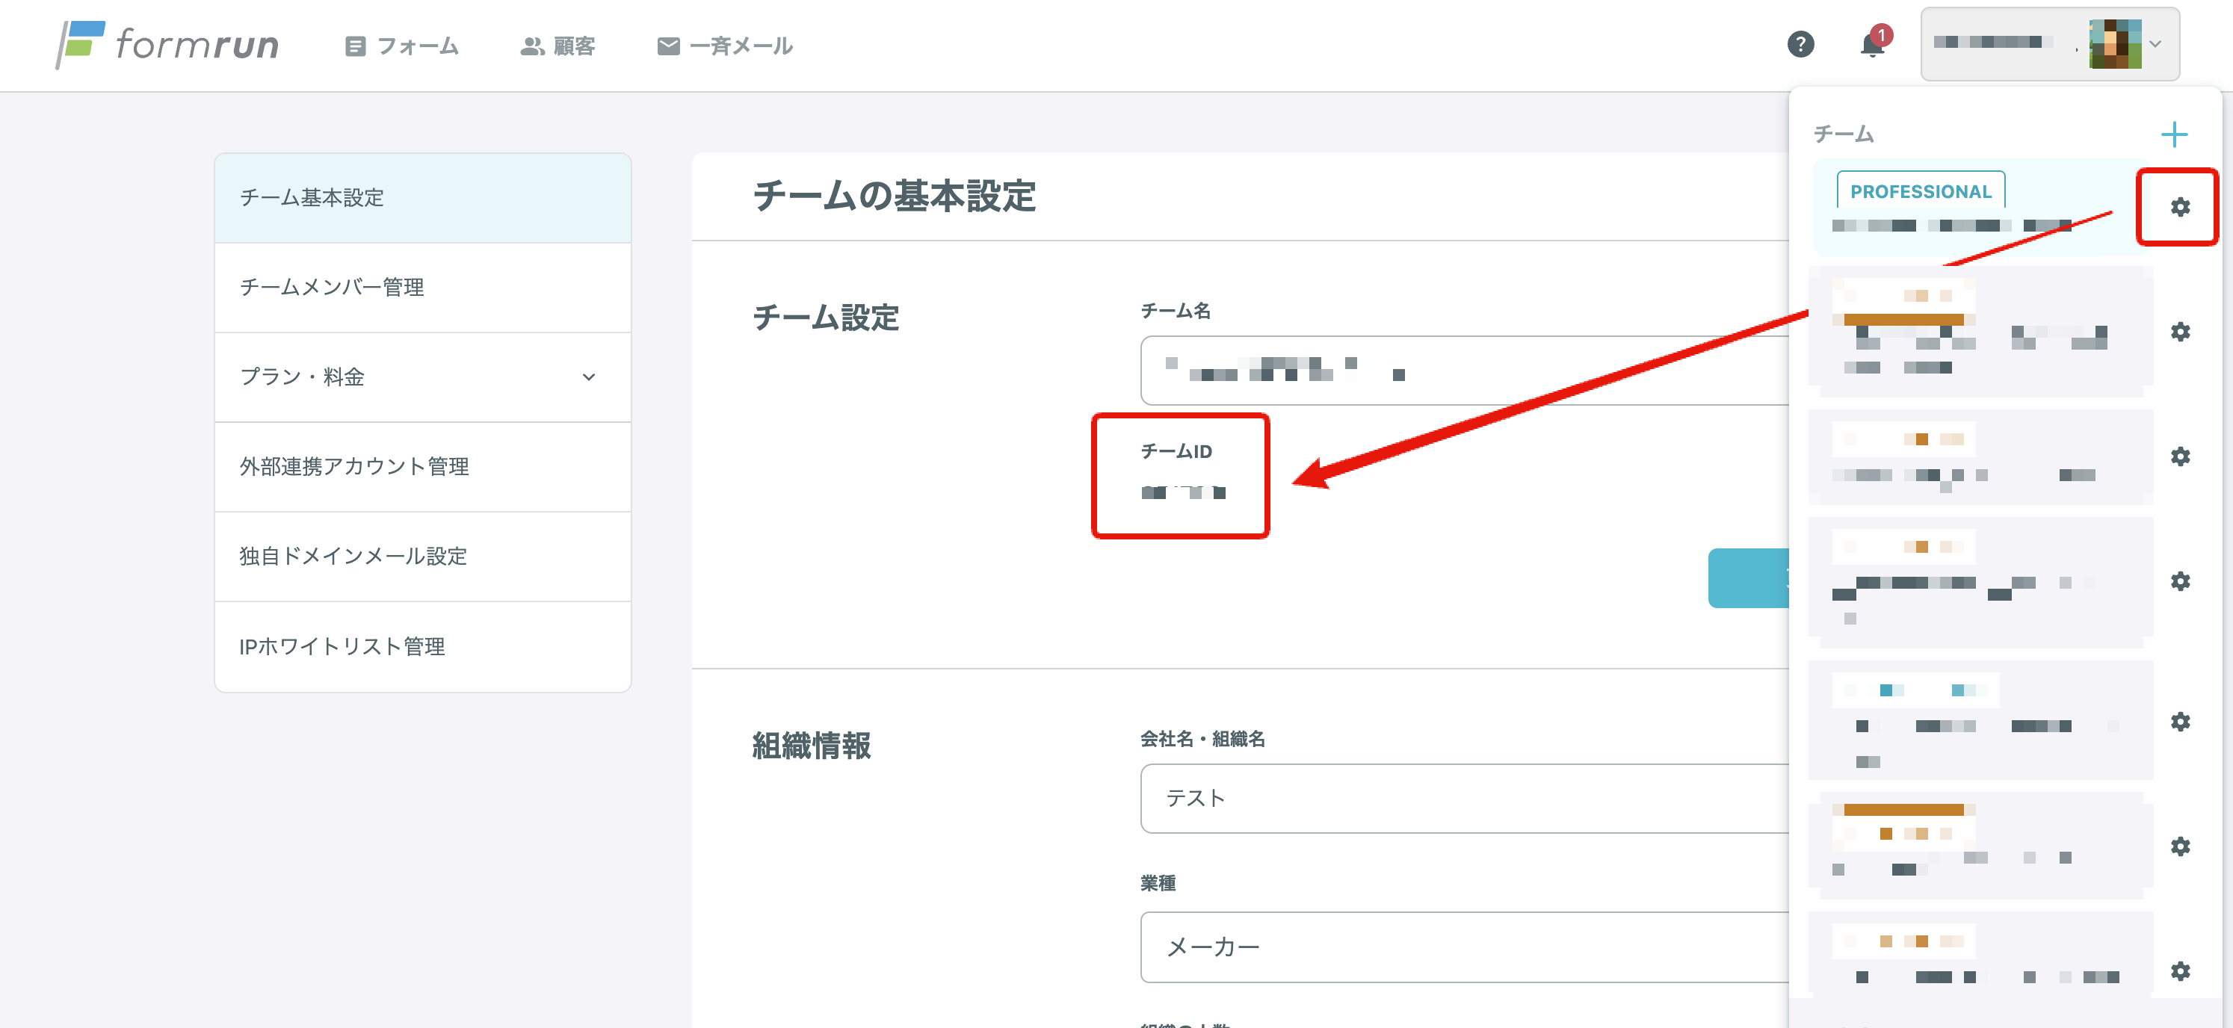Open 一斉メール in the top navigation

point(725,46)
